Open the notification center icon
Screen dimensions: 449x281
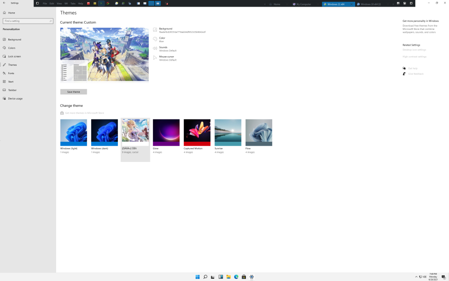coord(444,277)
